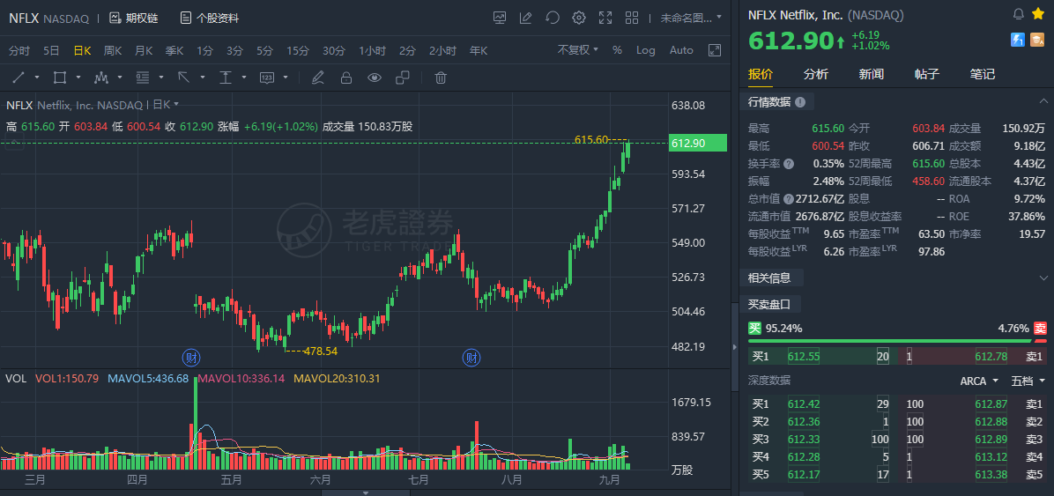This screenshot has height=496, width=1054.
Task: Click the 买1 bid price 612.55
Action: [803, 357]
